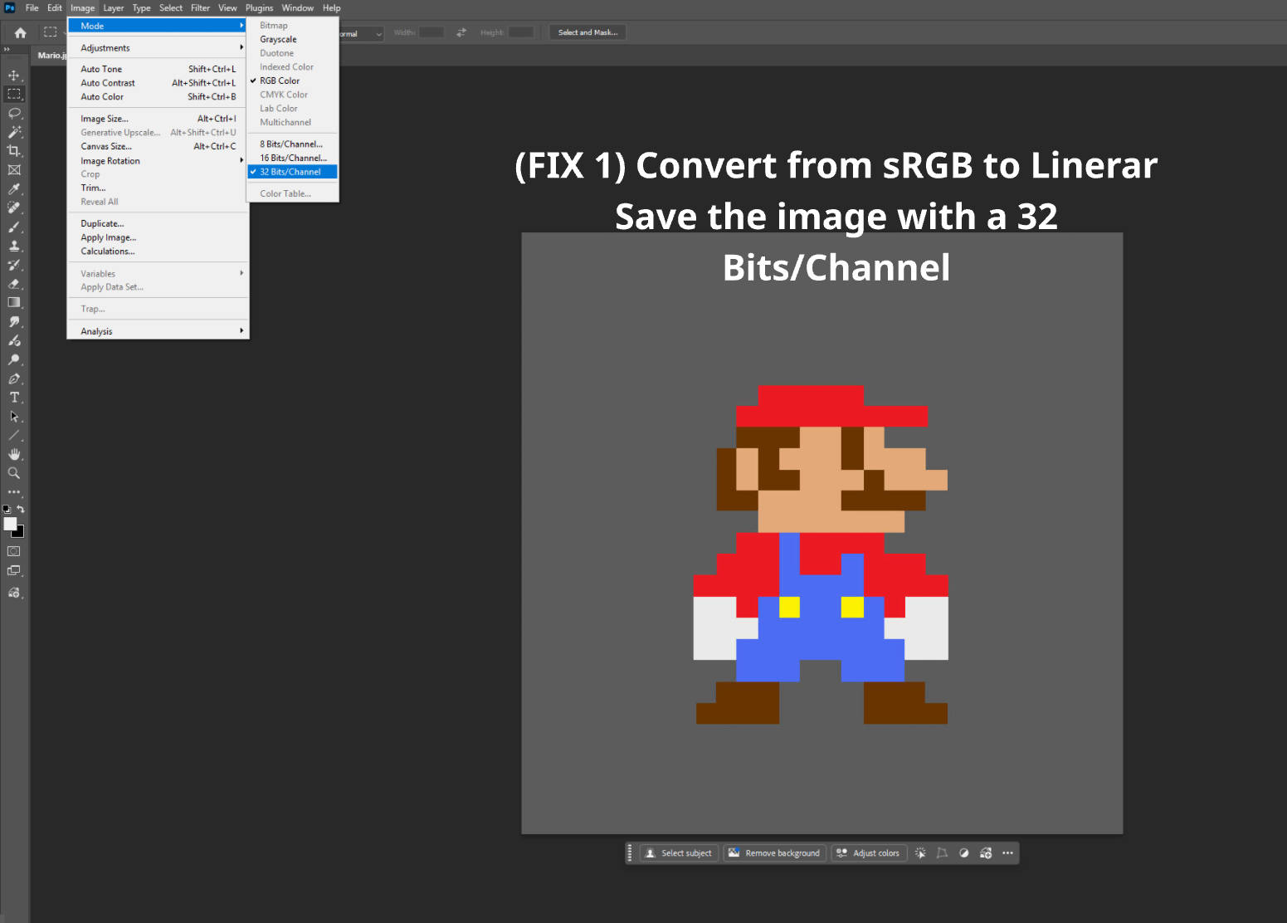
Task: Select the History Brush tool
Action: point(14,265)
